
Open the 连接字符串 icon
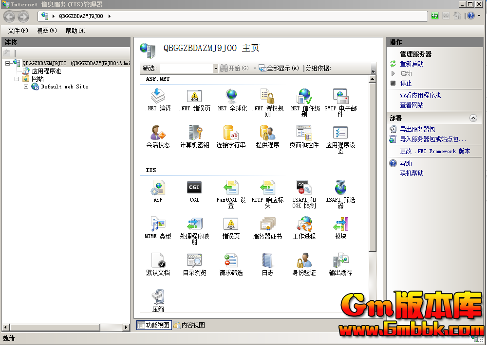tap(231, 133)
